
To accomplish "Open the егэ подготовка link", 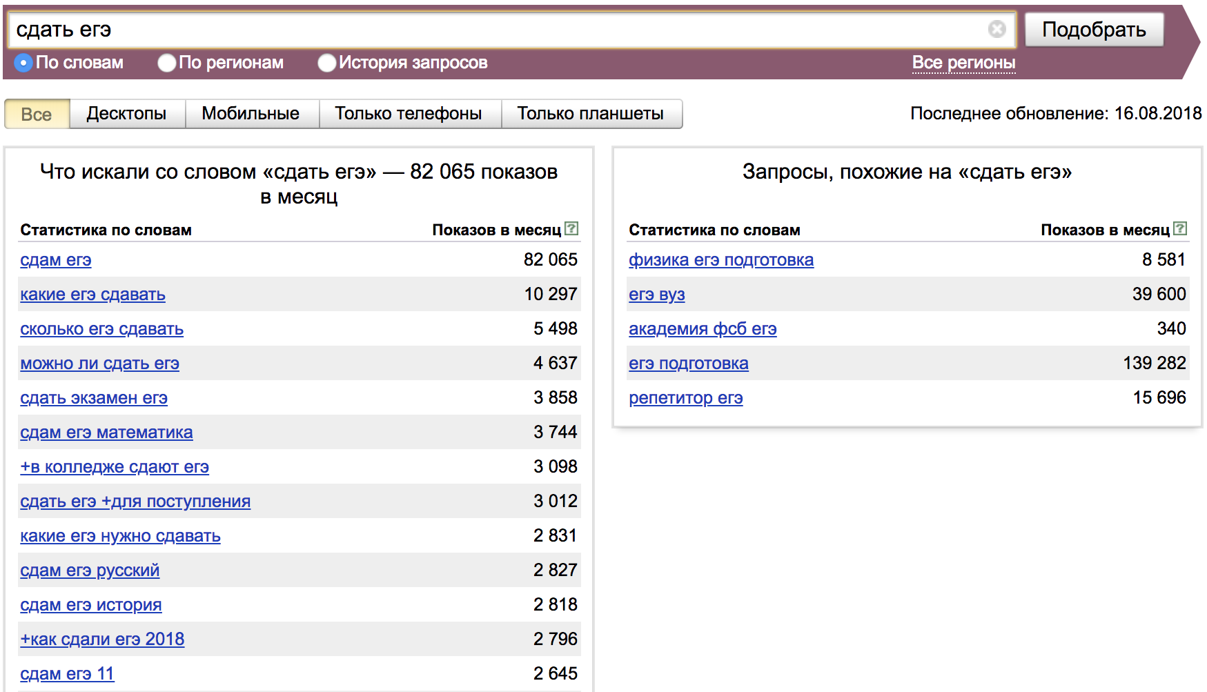I will click(x=689, y=364).
